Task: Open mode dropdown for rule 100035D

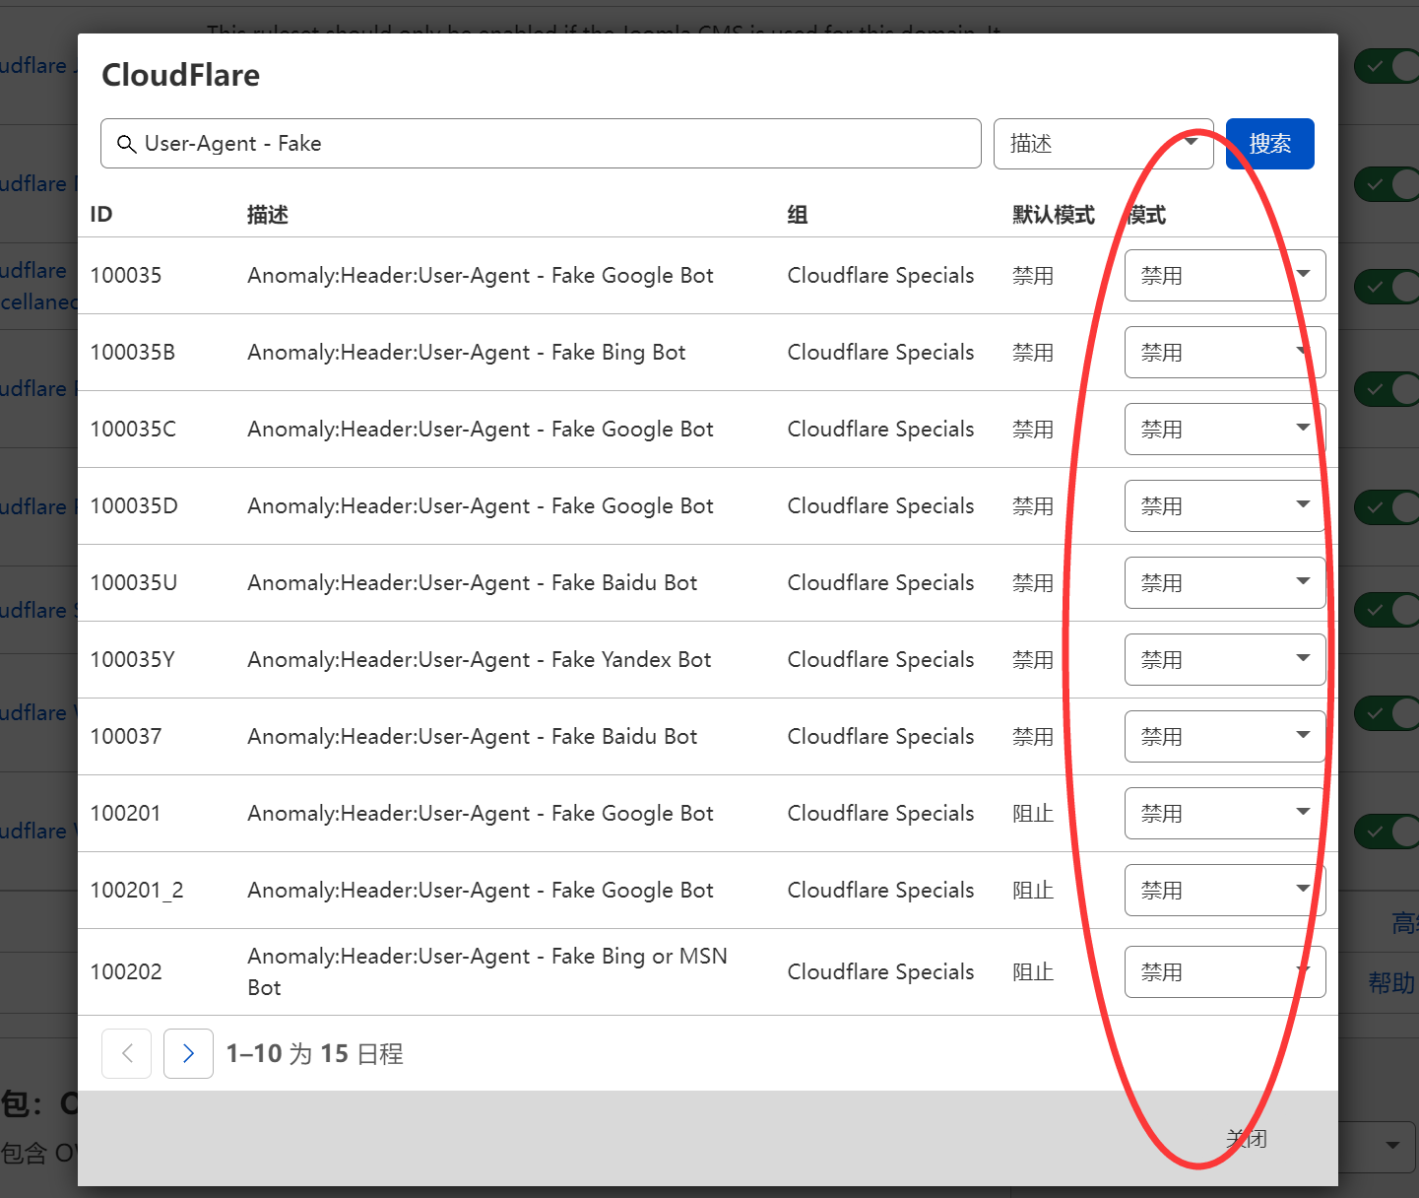Action: (x=1225, y=505)
